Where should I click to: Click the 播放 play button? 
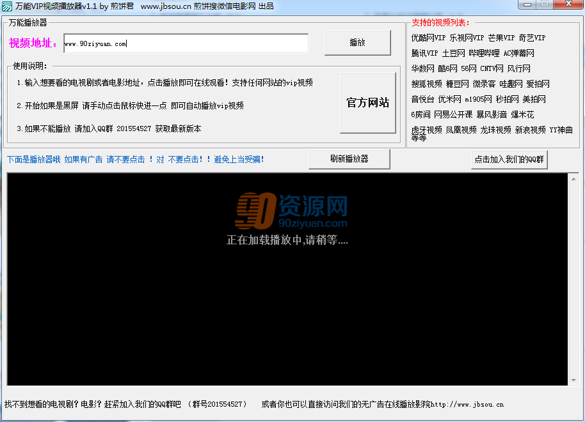tap(357, 42)
